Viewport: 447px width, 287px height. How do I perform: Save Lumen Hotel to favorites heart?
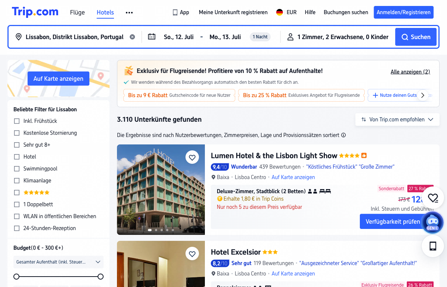click(x=192, y=157)
